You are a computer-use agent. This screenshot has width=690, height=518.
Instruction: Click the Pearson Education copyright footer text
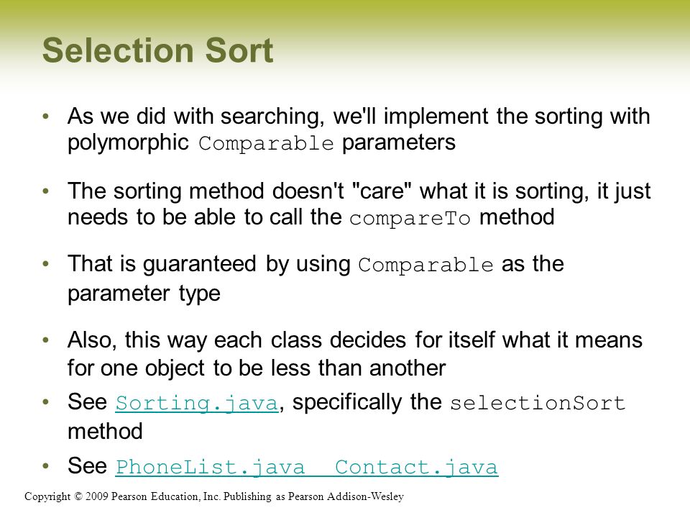click(x=214, y=496)
